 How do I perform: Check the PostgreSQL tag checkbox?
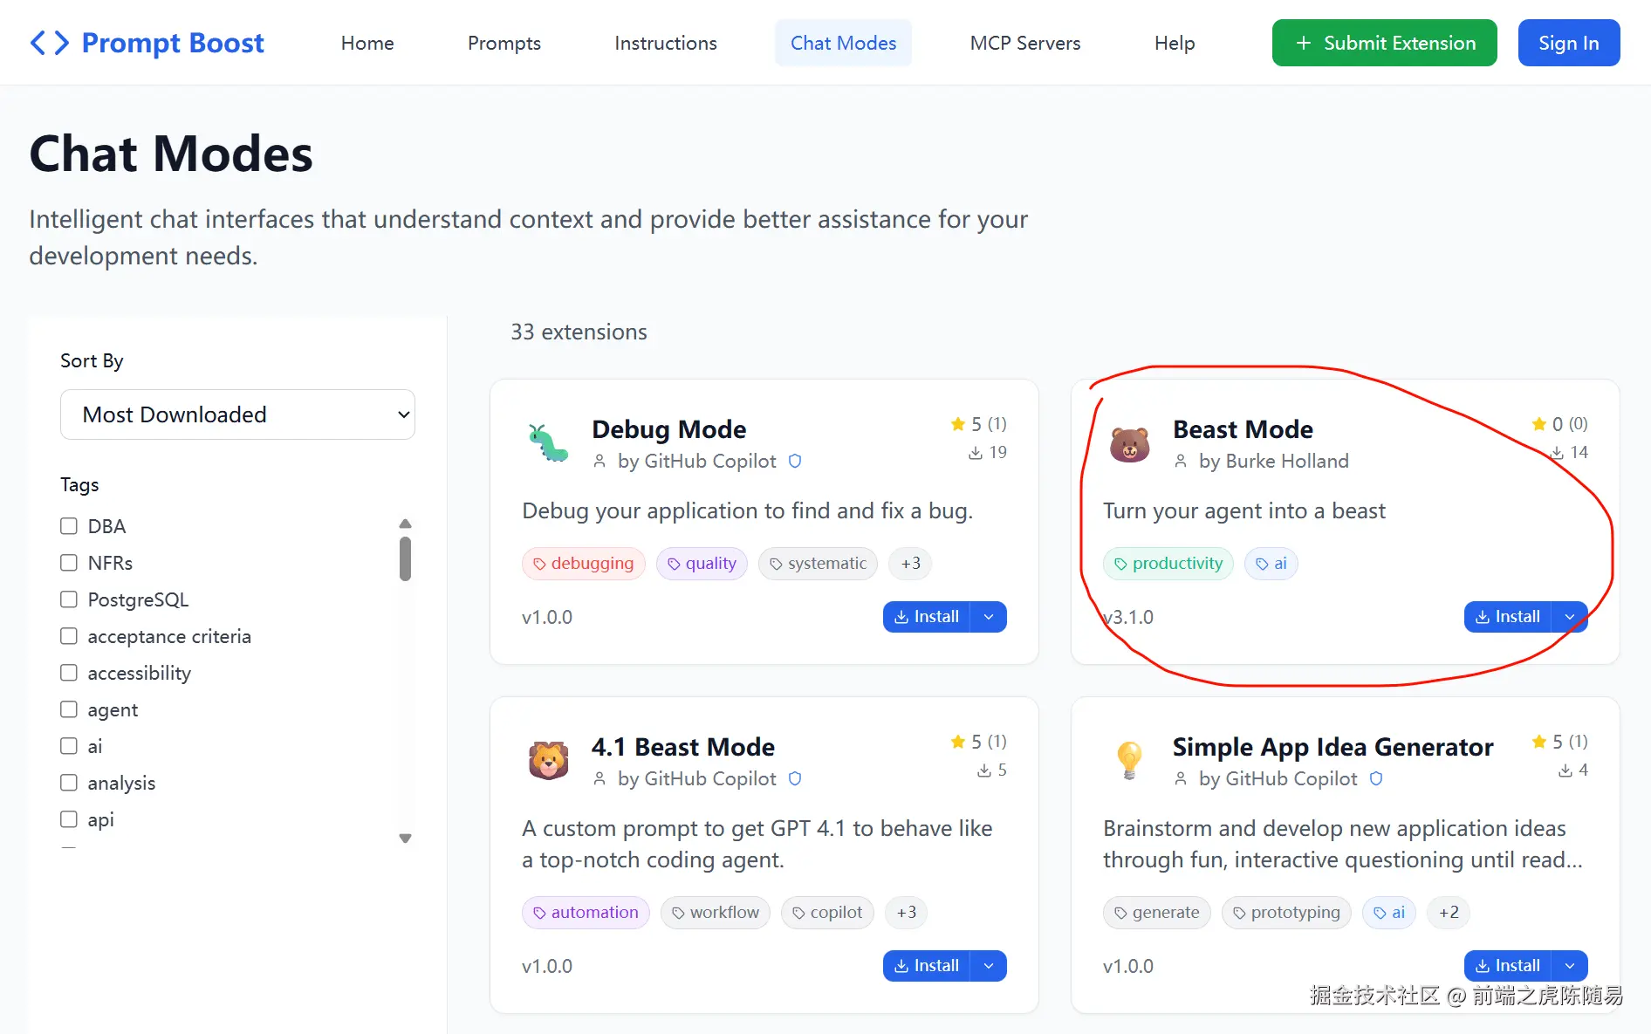click(x=69, y=599)
